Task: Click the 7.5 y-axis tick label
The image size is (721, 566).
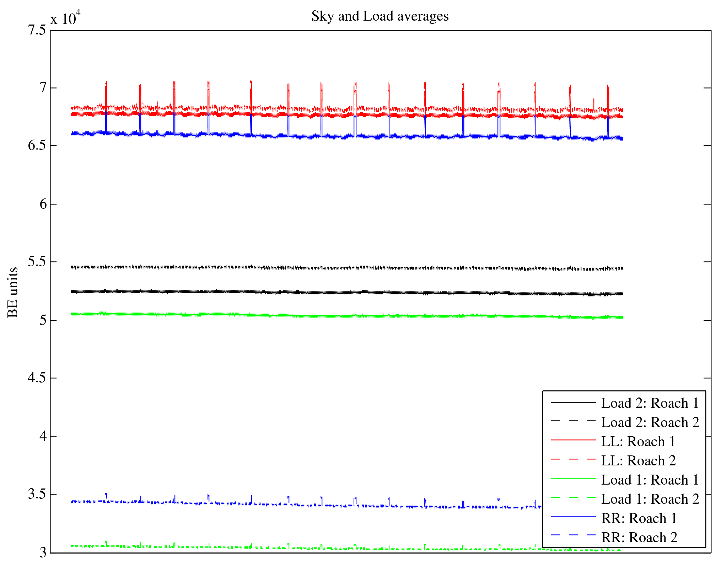Action: coord(37,30)
